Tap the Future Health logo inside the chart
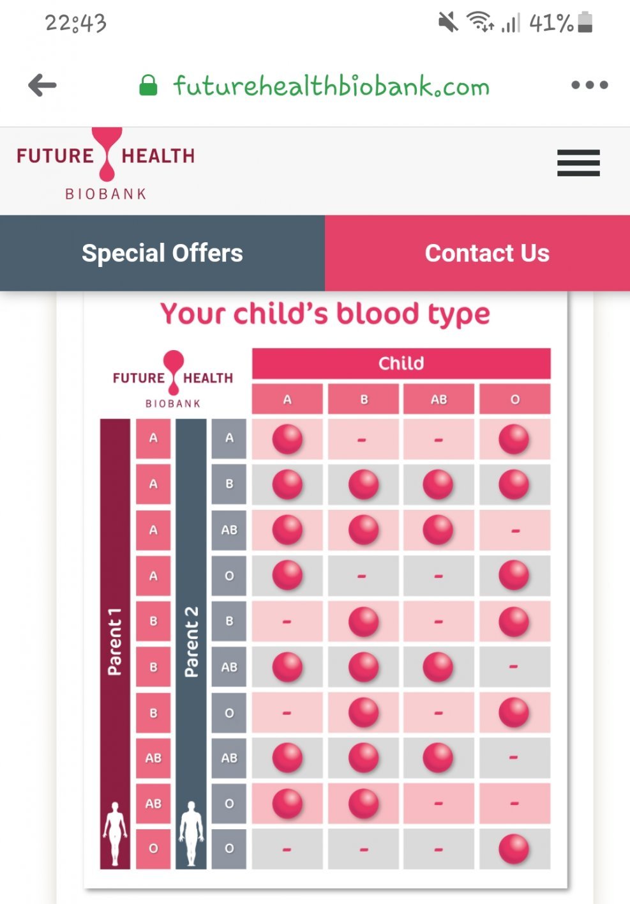Image resolution: width=630 pixels, height=904 pixels. click(173, 379)
